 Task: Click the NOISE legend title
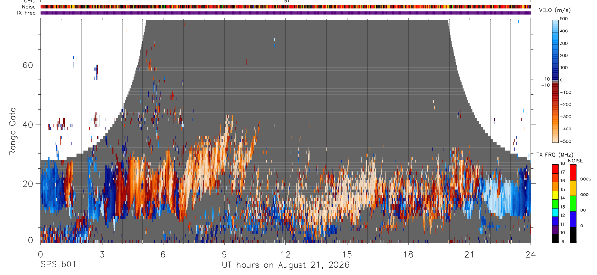point(576,161)
